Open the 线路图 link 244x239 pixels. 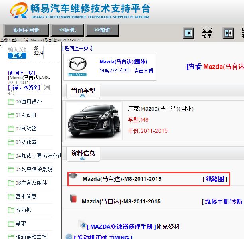[215, 179]
